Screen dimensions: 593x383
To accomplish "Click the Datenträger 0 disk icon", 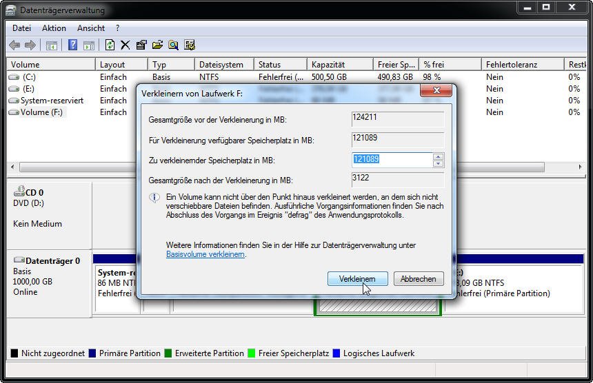I will [19, 260].
